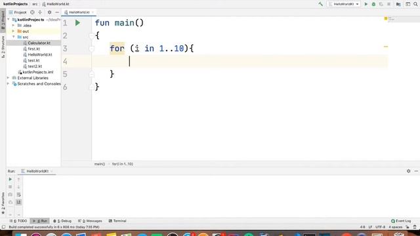This screenshot has width=420, height=236.
Task: Open the Event Log
Action: click(401, 221)
